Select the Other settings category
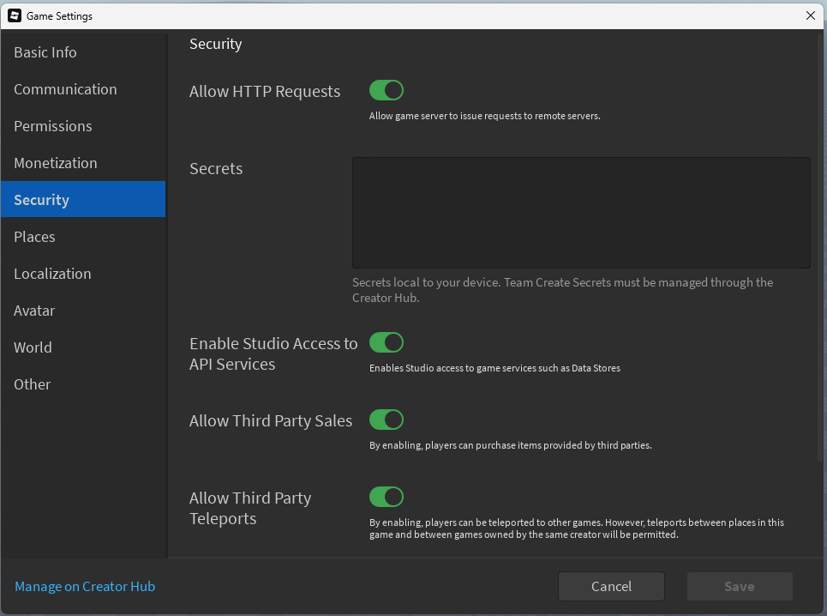Screen dimensions: 827x616 (32, 384)
